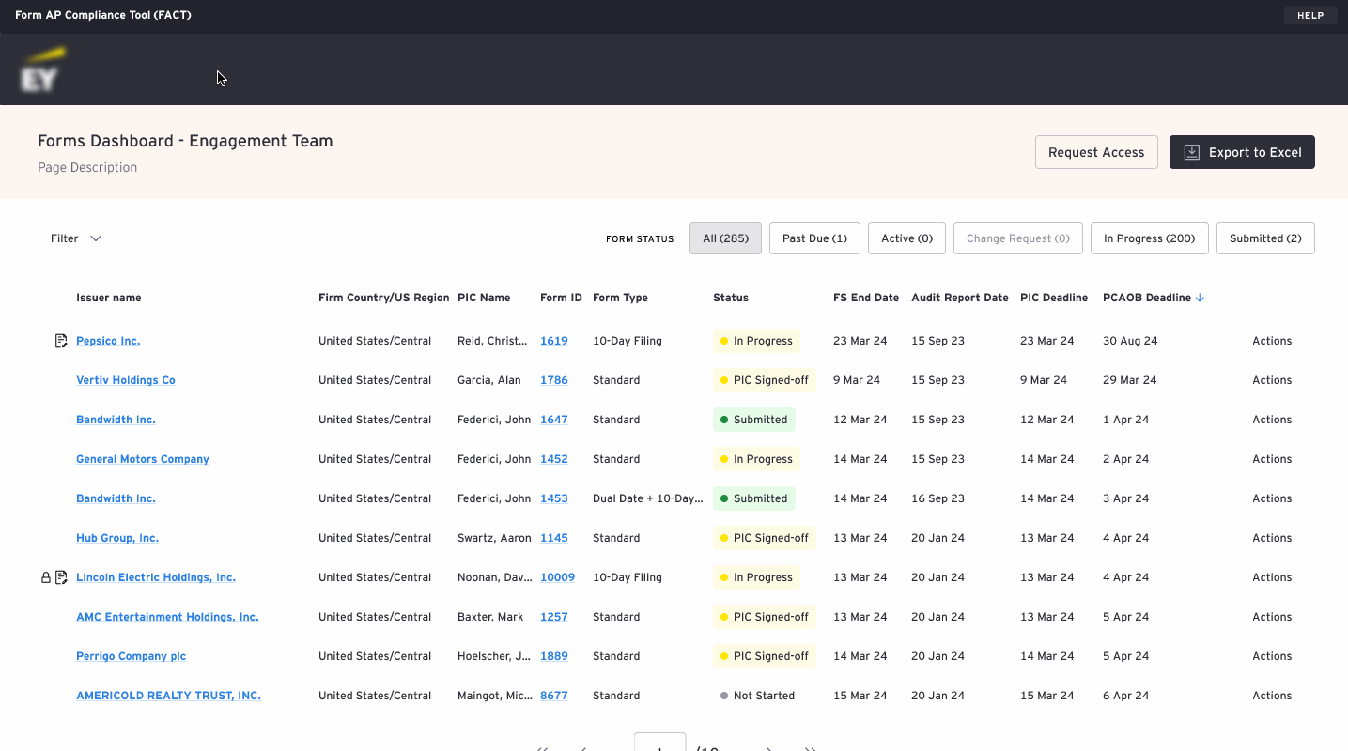Click the EY logo in the header

click(x=42, y=69)
